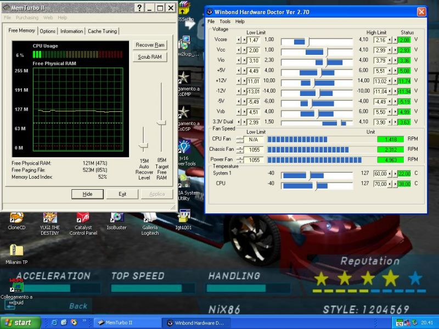Screen dimensions: 439x329
Task: Click the Power Fan 4.963 RPM readout
Action: [391, 160]
